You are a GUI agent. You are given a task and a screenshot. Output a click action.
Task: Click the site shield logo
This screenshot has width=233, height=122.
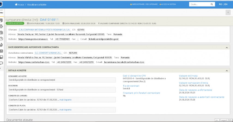tap(1, 4)
